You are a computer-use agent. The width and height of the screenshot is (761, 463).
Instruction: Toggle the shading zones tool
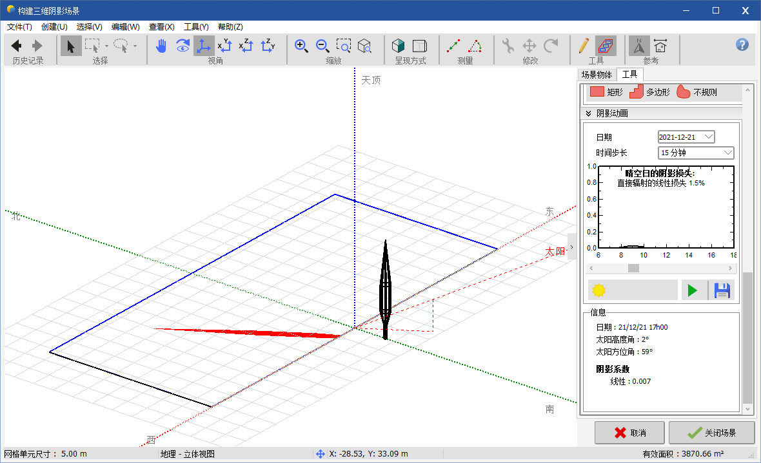606,46
